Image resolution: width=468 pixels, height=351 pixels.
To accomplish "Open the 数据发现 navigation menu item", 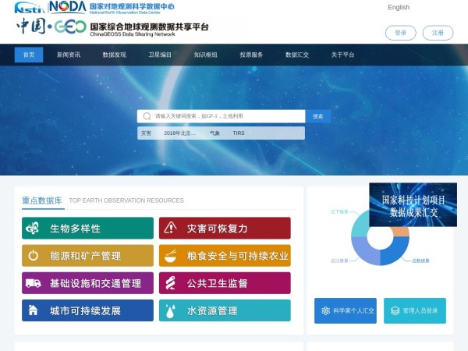I will (114, 55).
